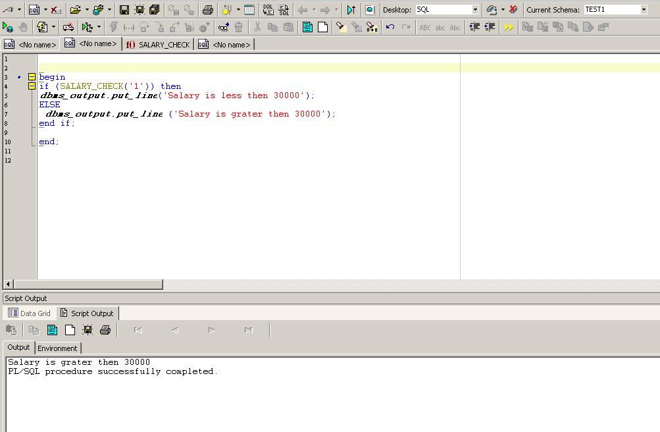Image resolution: width=660 pixels, height=432 pixels.
Task: Click 'PL/SQL procedure successfully completed.' text
Action: pos(113,371)
